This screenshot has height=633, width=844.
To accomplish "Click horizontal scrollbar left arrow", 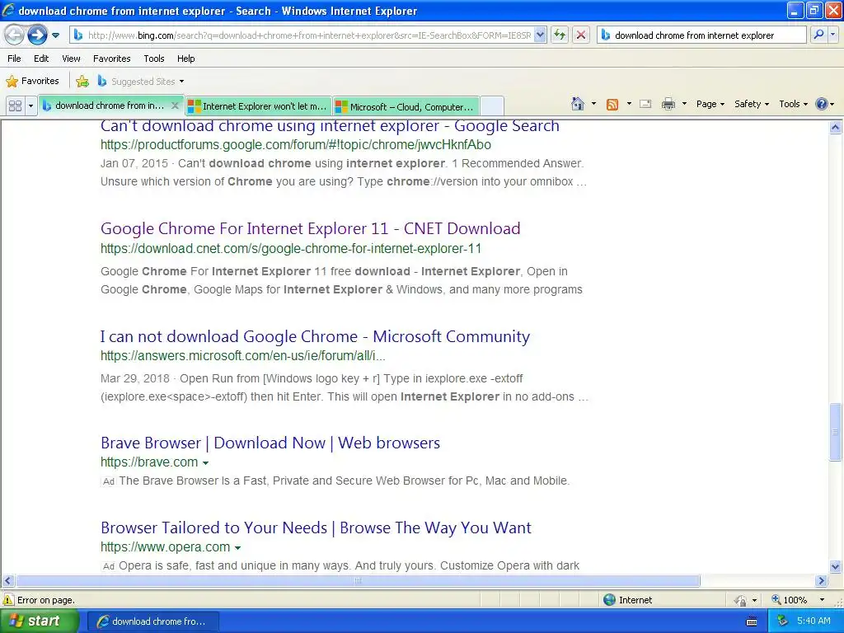I will (7, 581).
